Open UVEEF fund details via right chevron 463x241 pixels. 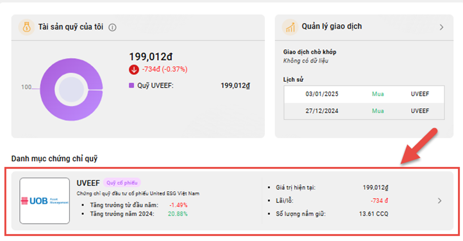tap(440, 201)
